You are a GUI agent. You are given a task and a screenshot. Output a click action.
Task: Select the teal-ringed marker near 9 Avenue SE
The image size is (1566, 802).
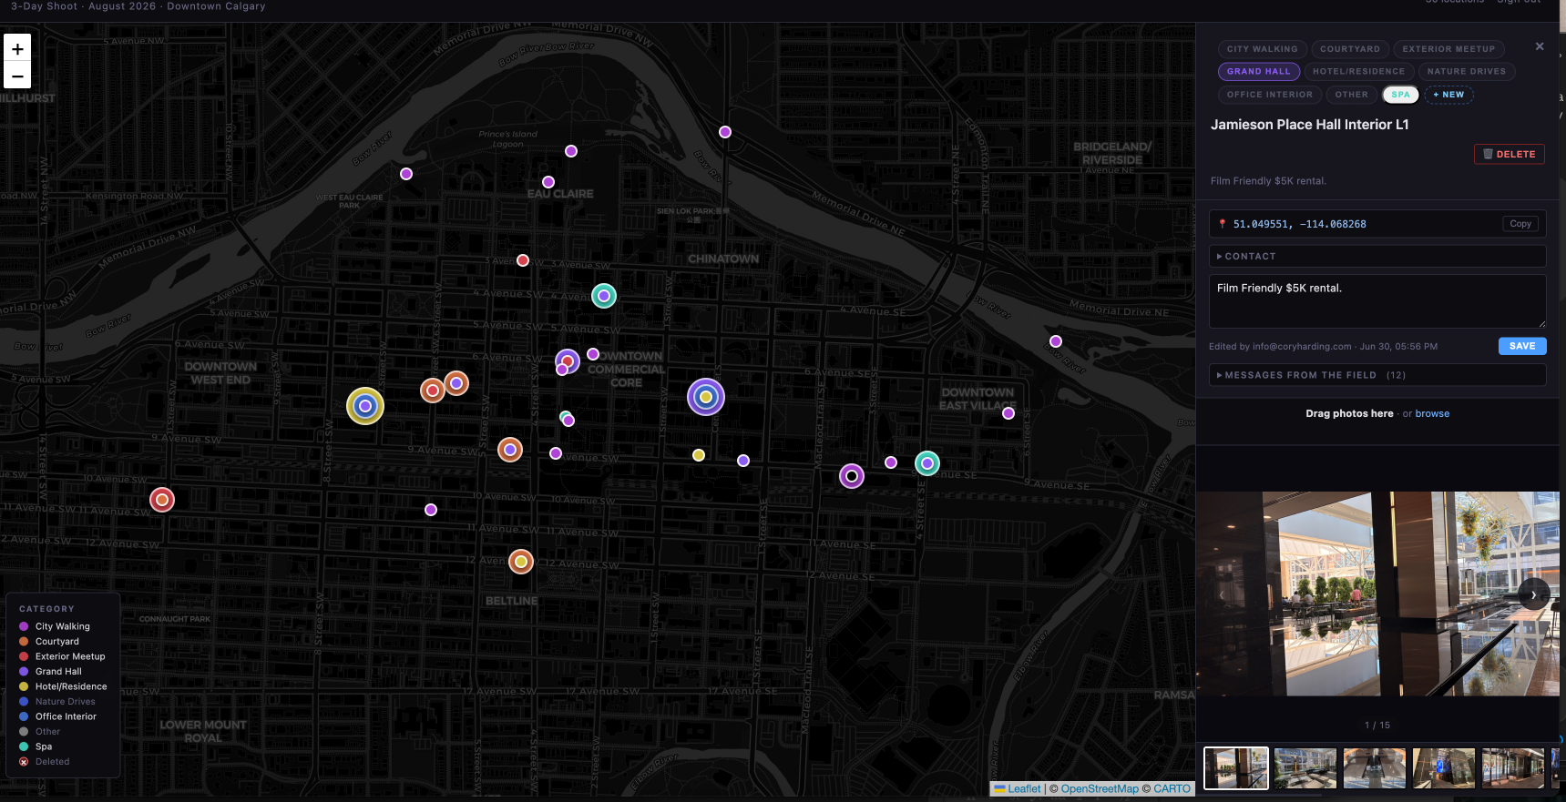pos(927,463)
